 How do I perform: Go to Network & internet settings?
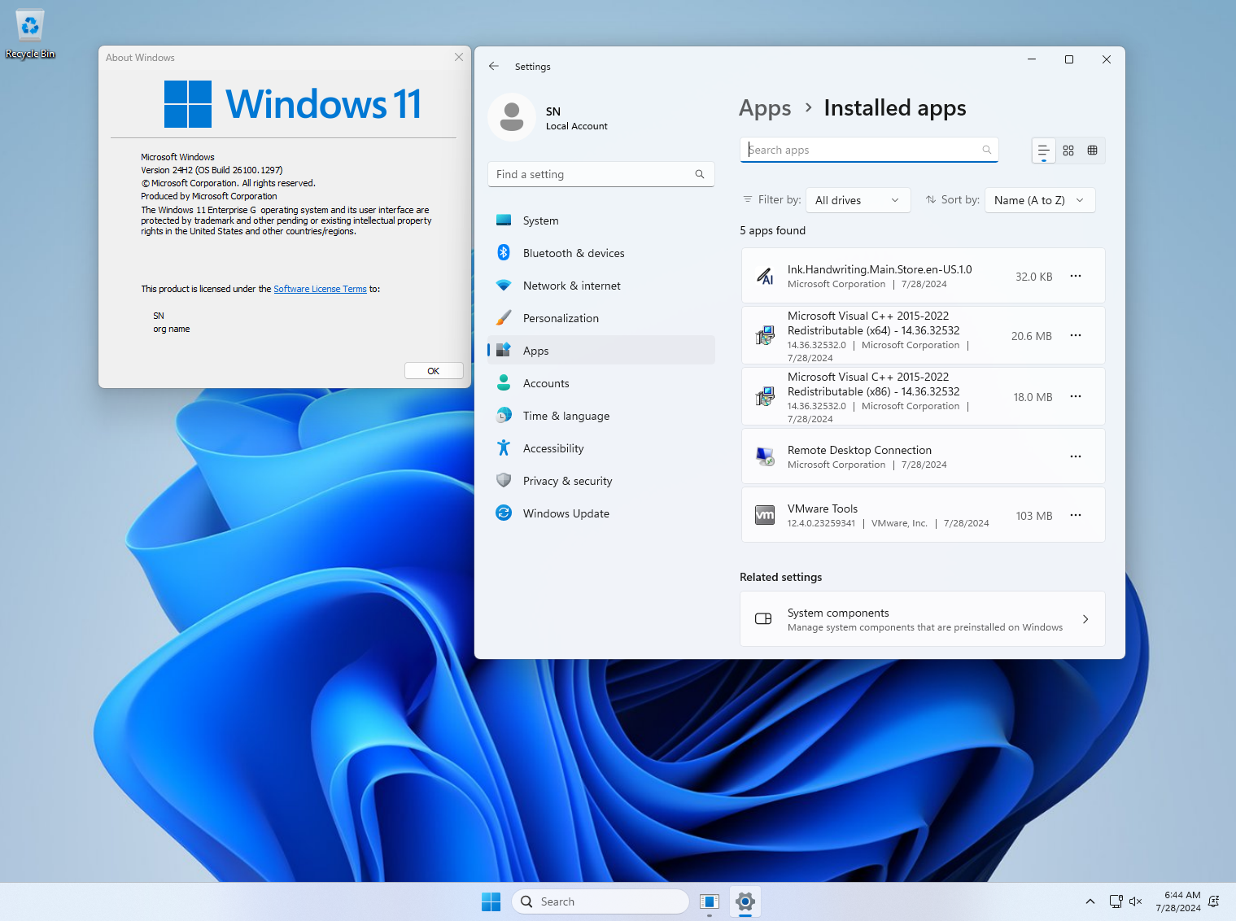pos(601,286)
